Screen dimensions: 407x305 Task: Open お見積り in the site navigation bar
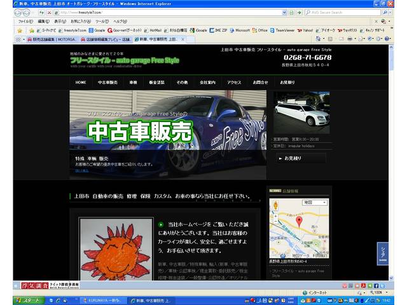287,83
